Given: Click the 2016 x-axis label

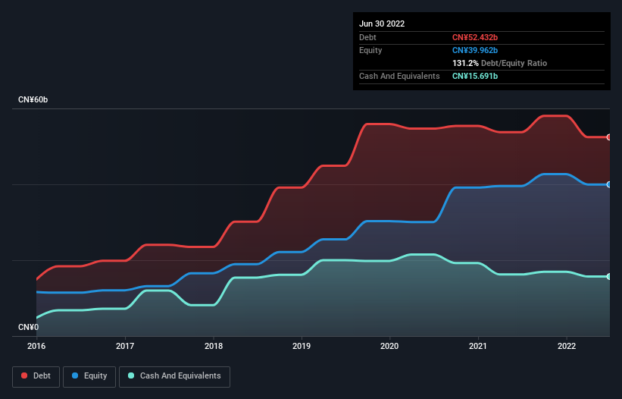Looking at the screenshot, I should pyautogui.click(x=36, y=346).
